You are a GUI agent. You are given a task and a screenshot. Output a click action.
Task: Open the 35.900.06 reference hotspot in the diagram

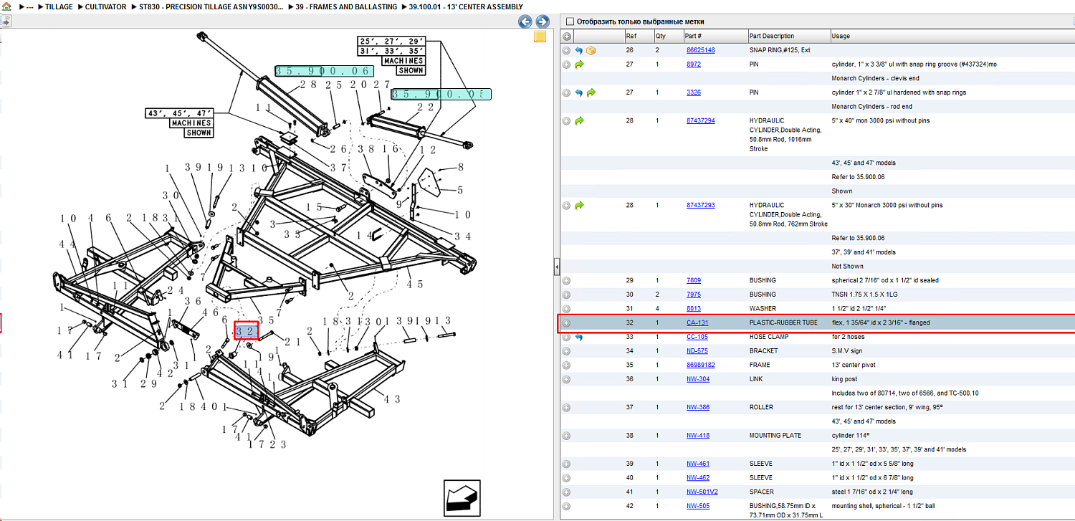click(324, 71)
